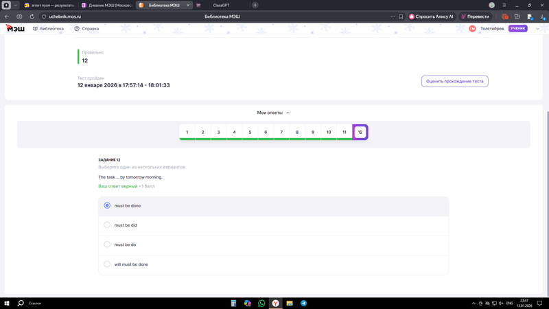Select the "must be did" radio option

point(107,225)
